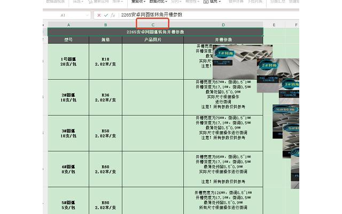Viewport: 342px width, 214px height.
Task: Select the R50 2.02米/支 cell
Action: click(x=106, y=133)
